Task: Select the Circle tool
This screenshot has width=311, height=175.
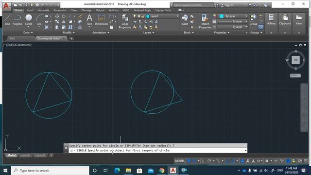Action: [29, 19]
